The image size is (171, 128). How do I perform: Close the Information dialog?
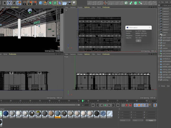[x=150, y=27]
